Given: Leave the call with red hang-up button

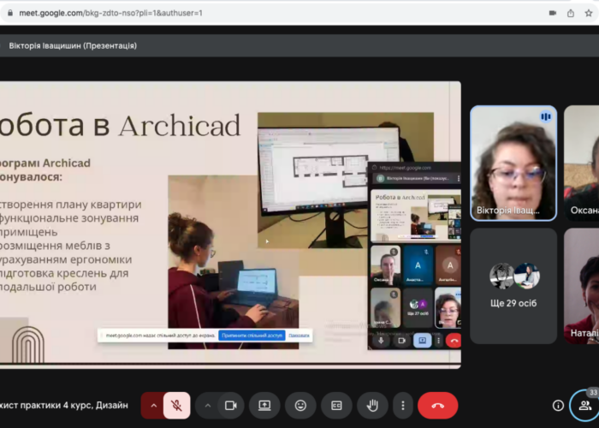Looking at the screenshot, I should click(x=437, y=406).
